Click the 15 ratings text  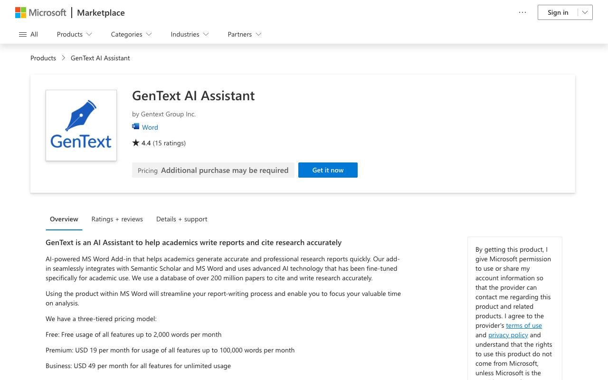(169, 143)
